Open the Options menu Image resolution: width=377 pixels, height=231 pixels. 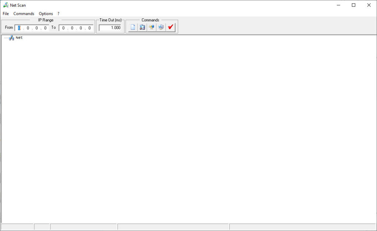point(46,14)
